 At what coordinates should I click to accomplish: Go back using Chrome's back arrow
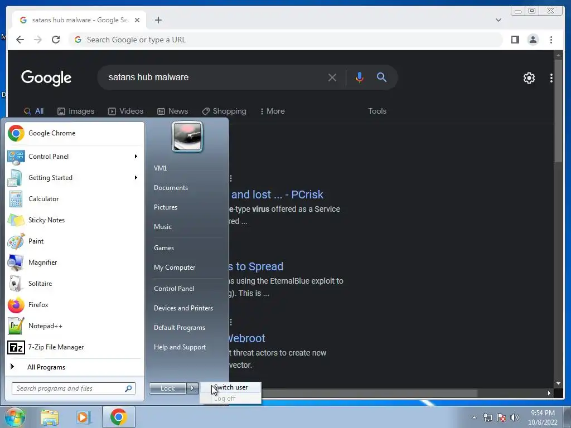20,40
